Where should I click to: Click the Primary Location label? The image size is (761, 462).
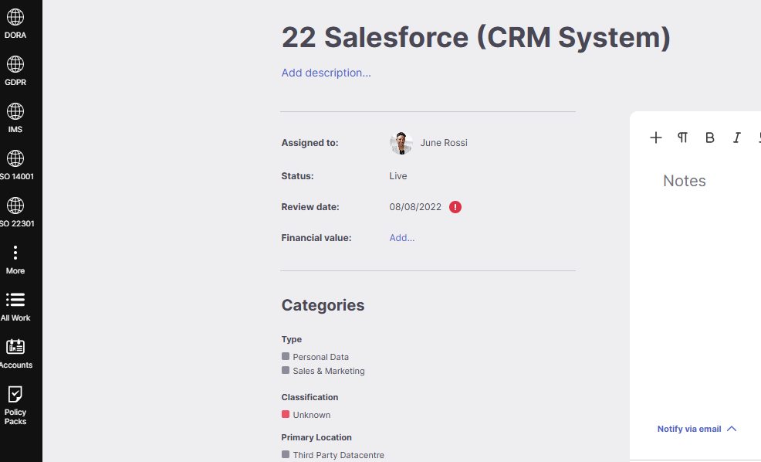(316, 437)
